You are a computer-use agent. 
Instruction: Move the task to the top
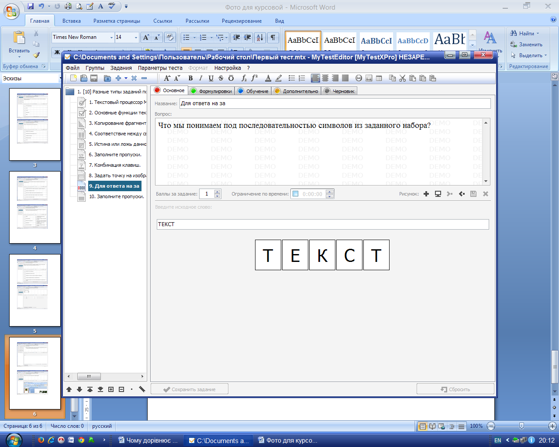tap(90, 389)
